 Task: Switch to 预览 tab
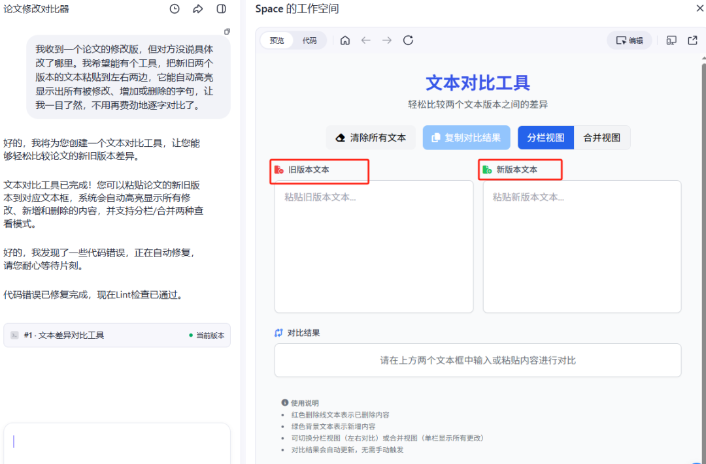click(x=277, y=40)
